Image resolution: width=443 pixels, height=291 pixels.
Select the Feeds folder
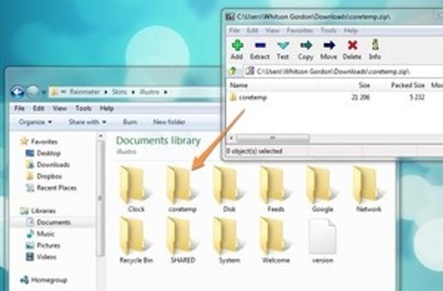[x=275, y=189]
